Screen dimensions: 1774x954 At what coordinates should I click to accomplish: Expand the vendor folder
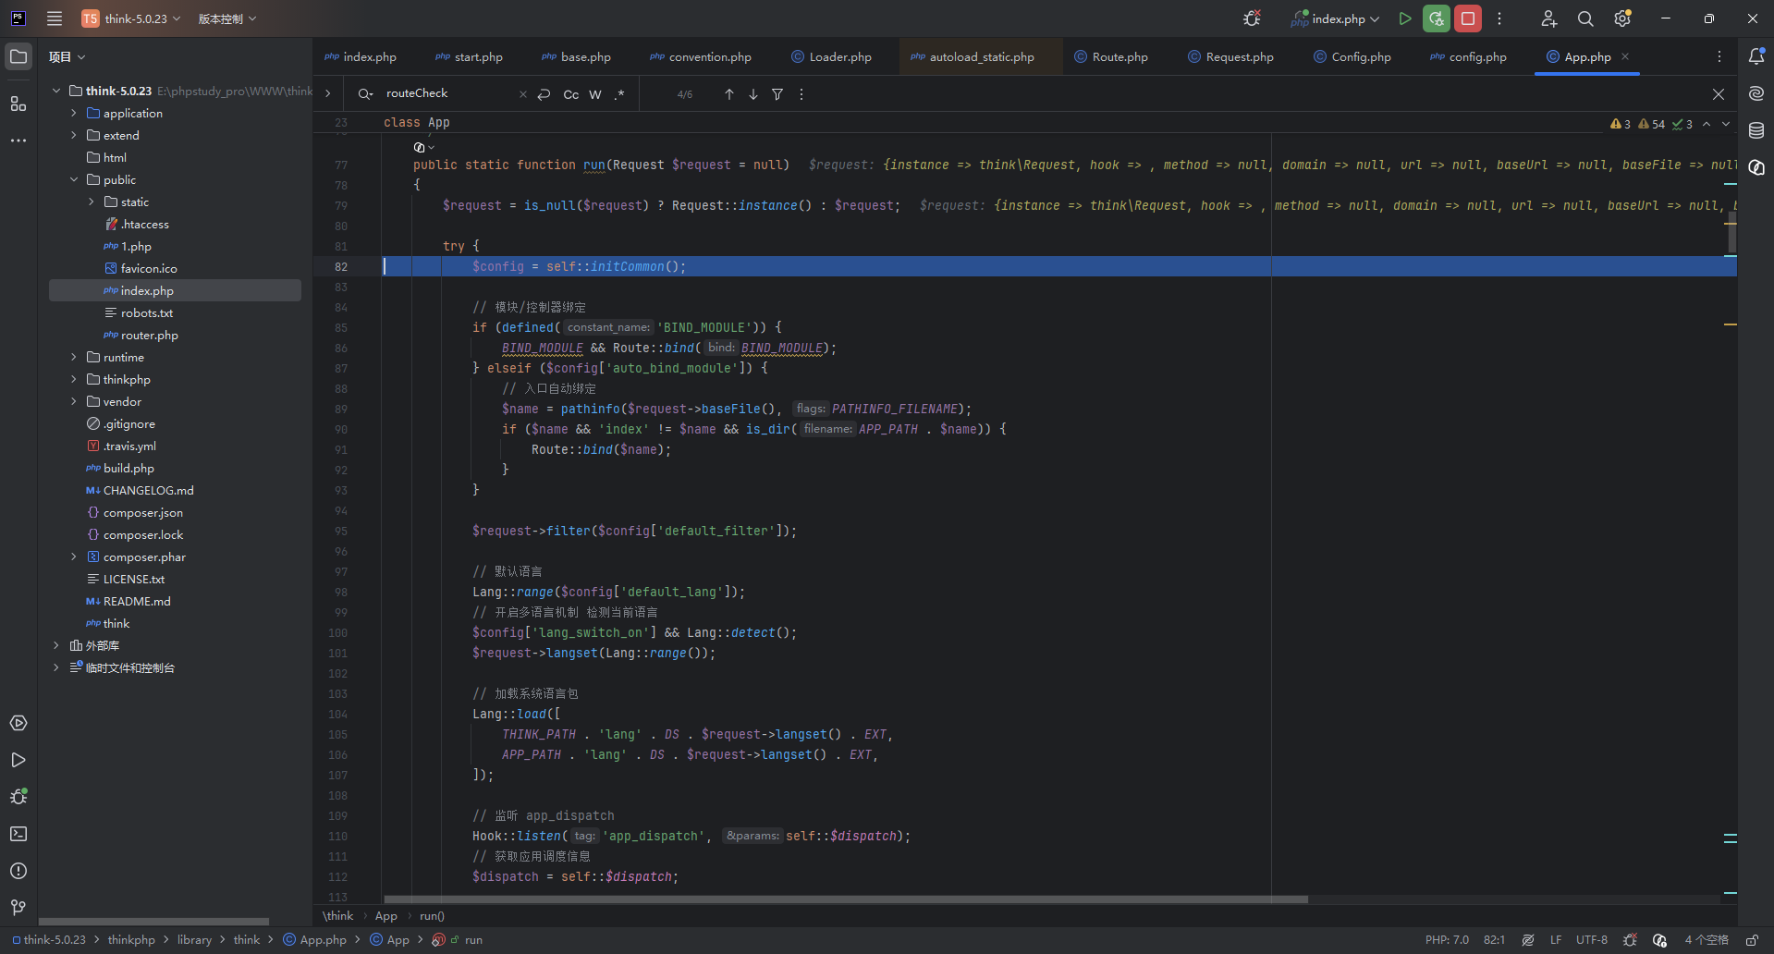click(74, 401)
